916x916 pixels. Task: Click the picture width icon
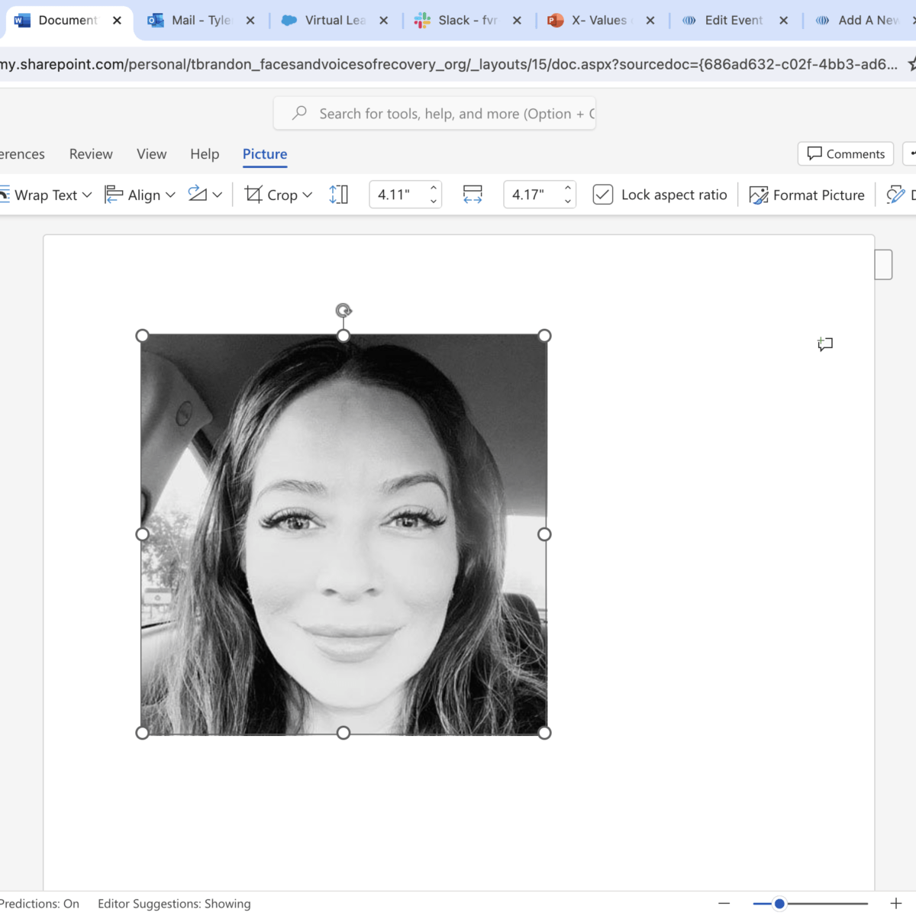pos(473,195)
